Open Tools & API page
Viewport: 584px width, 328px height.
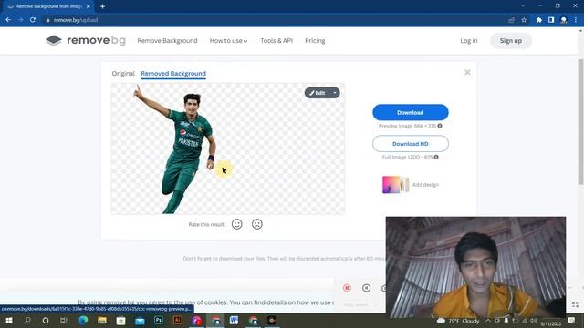click(276, 40)
